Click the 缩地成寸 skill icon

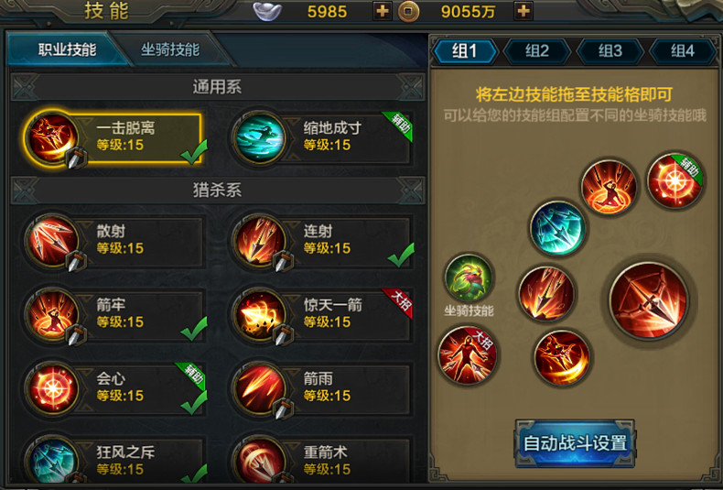pos(259,137)
